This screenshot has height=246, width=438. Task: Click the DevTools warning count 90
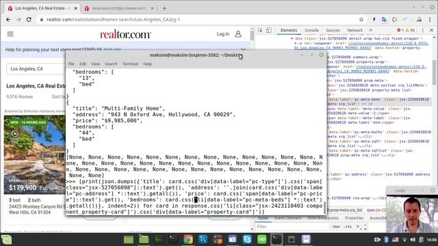[410, 30]
